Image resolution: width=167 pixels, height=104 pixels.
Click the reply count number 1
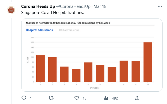tap(31, 98)
